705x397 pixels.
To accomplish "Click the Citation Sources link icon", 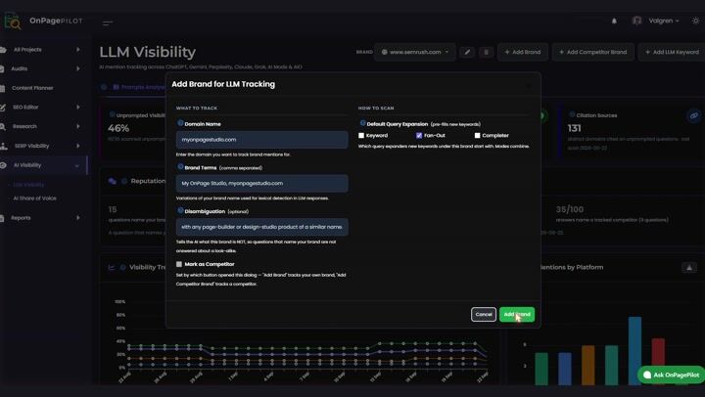I will click(694, 115).
